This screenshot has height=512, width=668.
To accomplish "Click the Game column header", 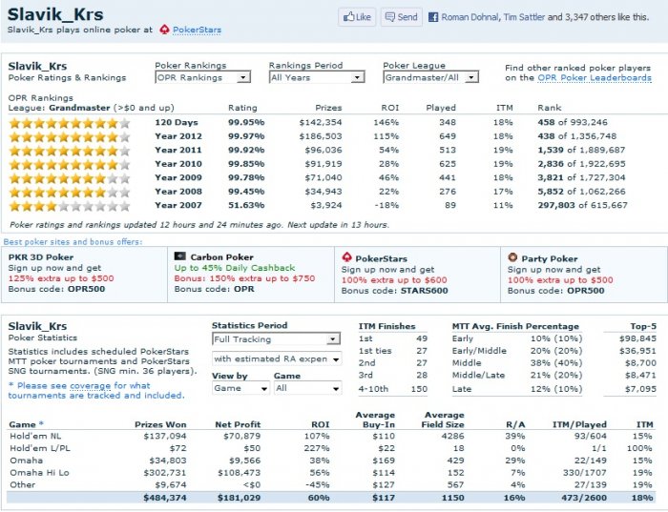I will click(26, 424).
